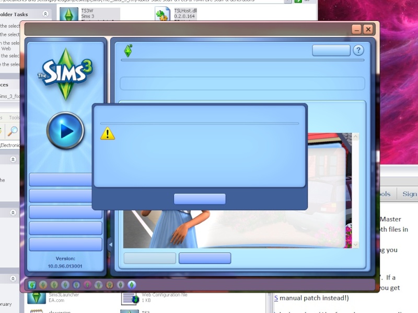The image size is (418, 313).
Task: Click the Folder Tasks heading in Explorer
Action: coord(14,15)
